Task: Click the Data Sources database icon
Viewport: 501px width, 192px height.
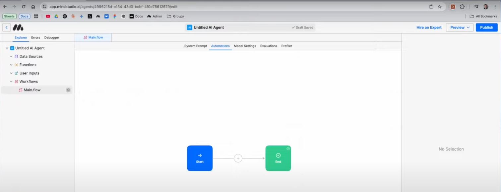Action: (16, 56)
